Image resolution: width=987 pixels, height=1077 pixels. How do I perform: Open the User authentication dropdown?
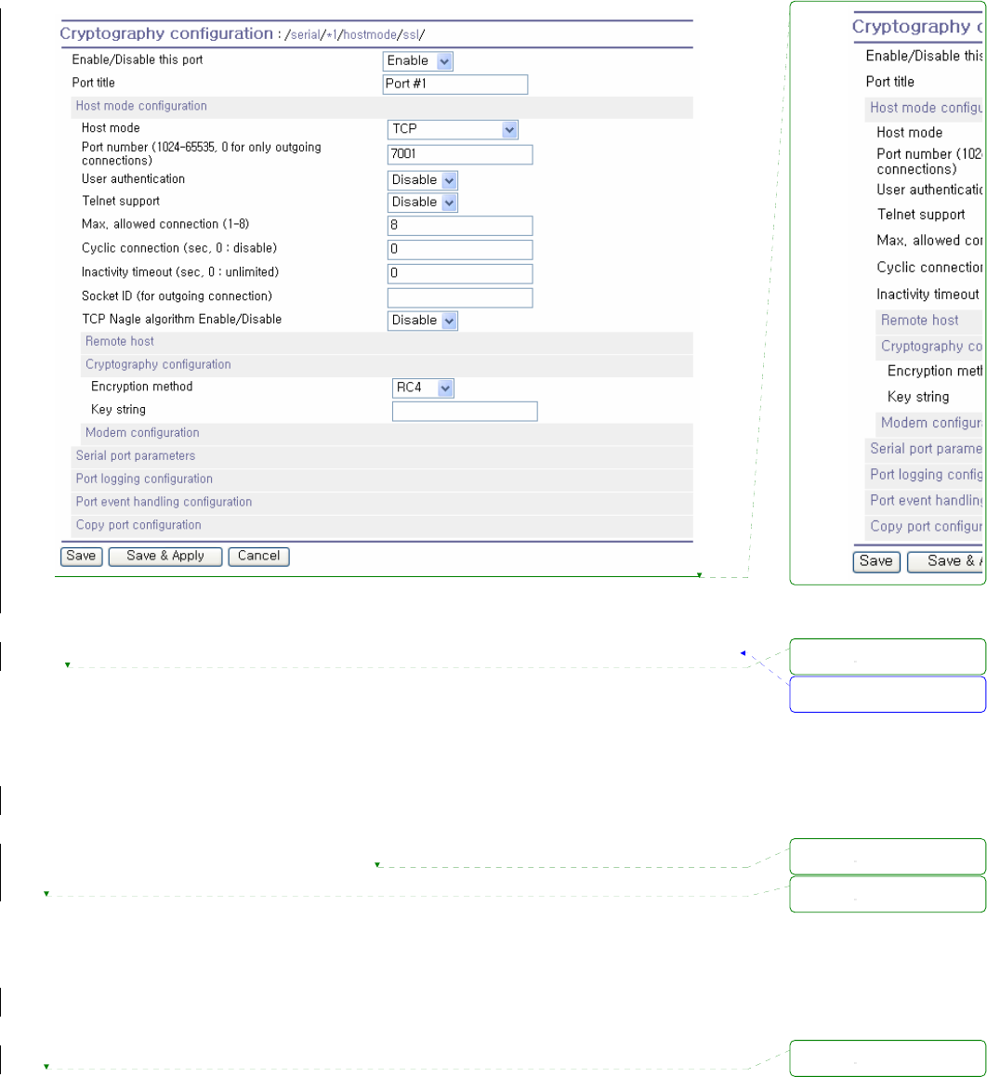(x=423, y=180)
